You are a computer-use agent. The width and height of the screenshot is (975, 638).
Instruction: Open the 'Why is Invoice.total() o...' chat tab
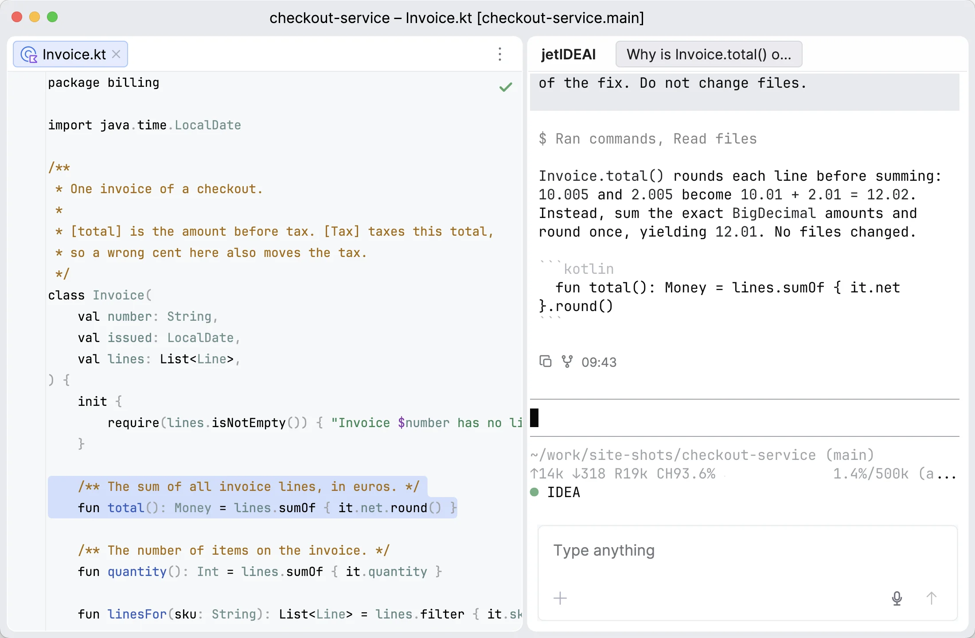709,54
